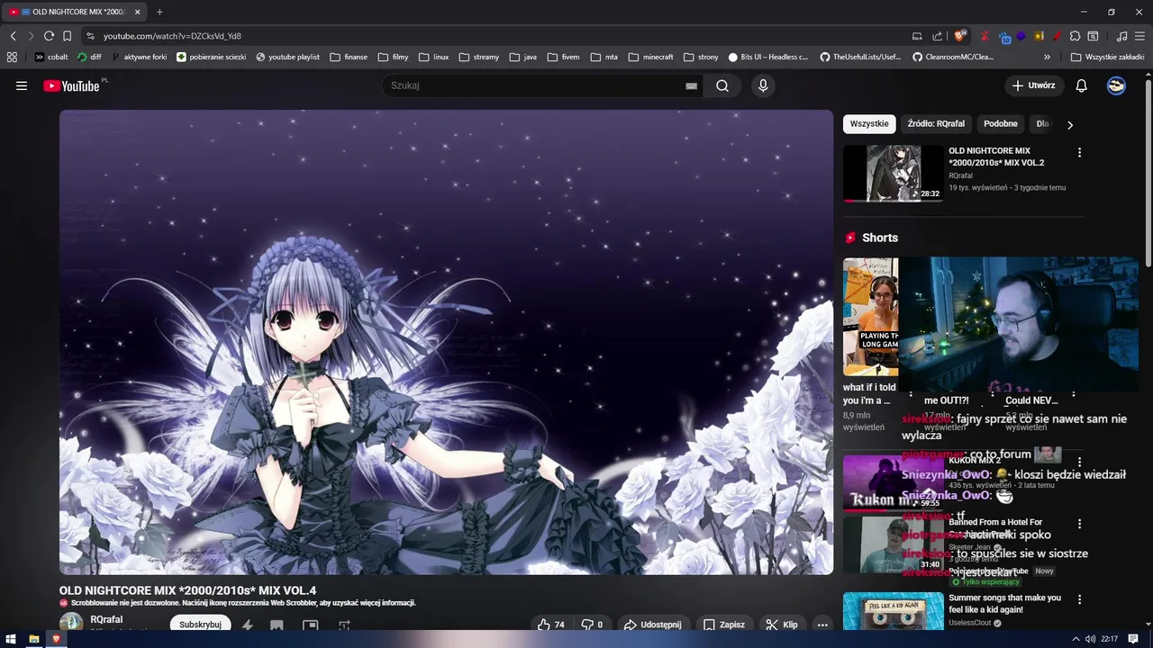
Task: Open the music note media control icon
Action: pyautogui.click(x=1121, y=36)
